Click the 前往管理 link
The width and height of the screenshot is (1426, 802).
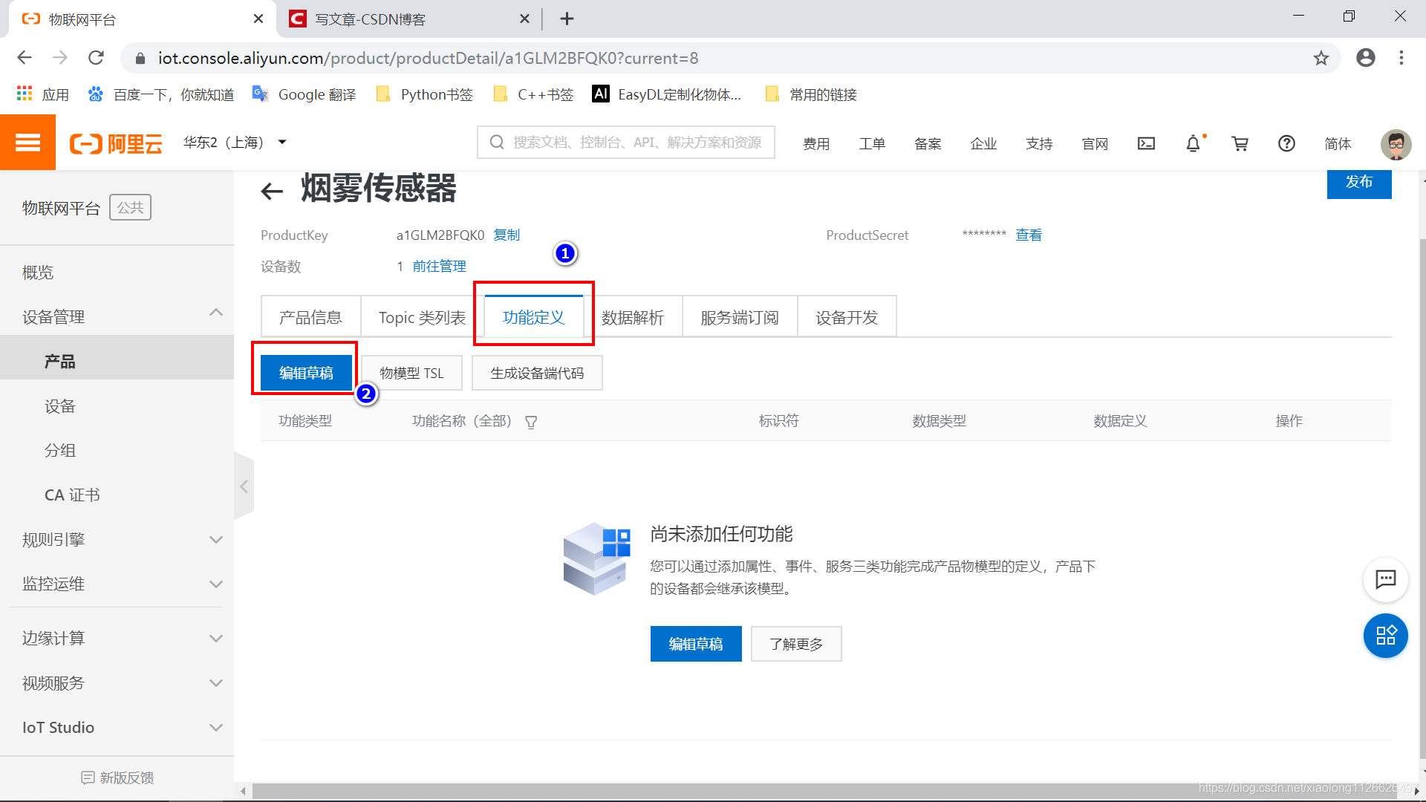(439, 266)
